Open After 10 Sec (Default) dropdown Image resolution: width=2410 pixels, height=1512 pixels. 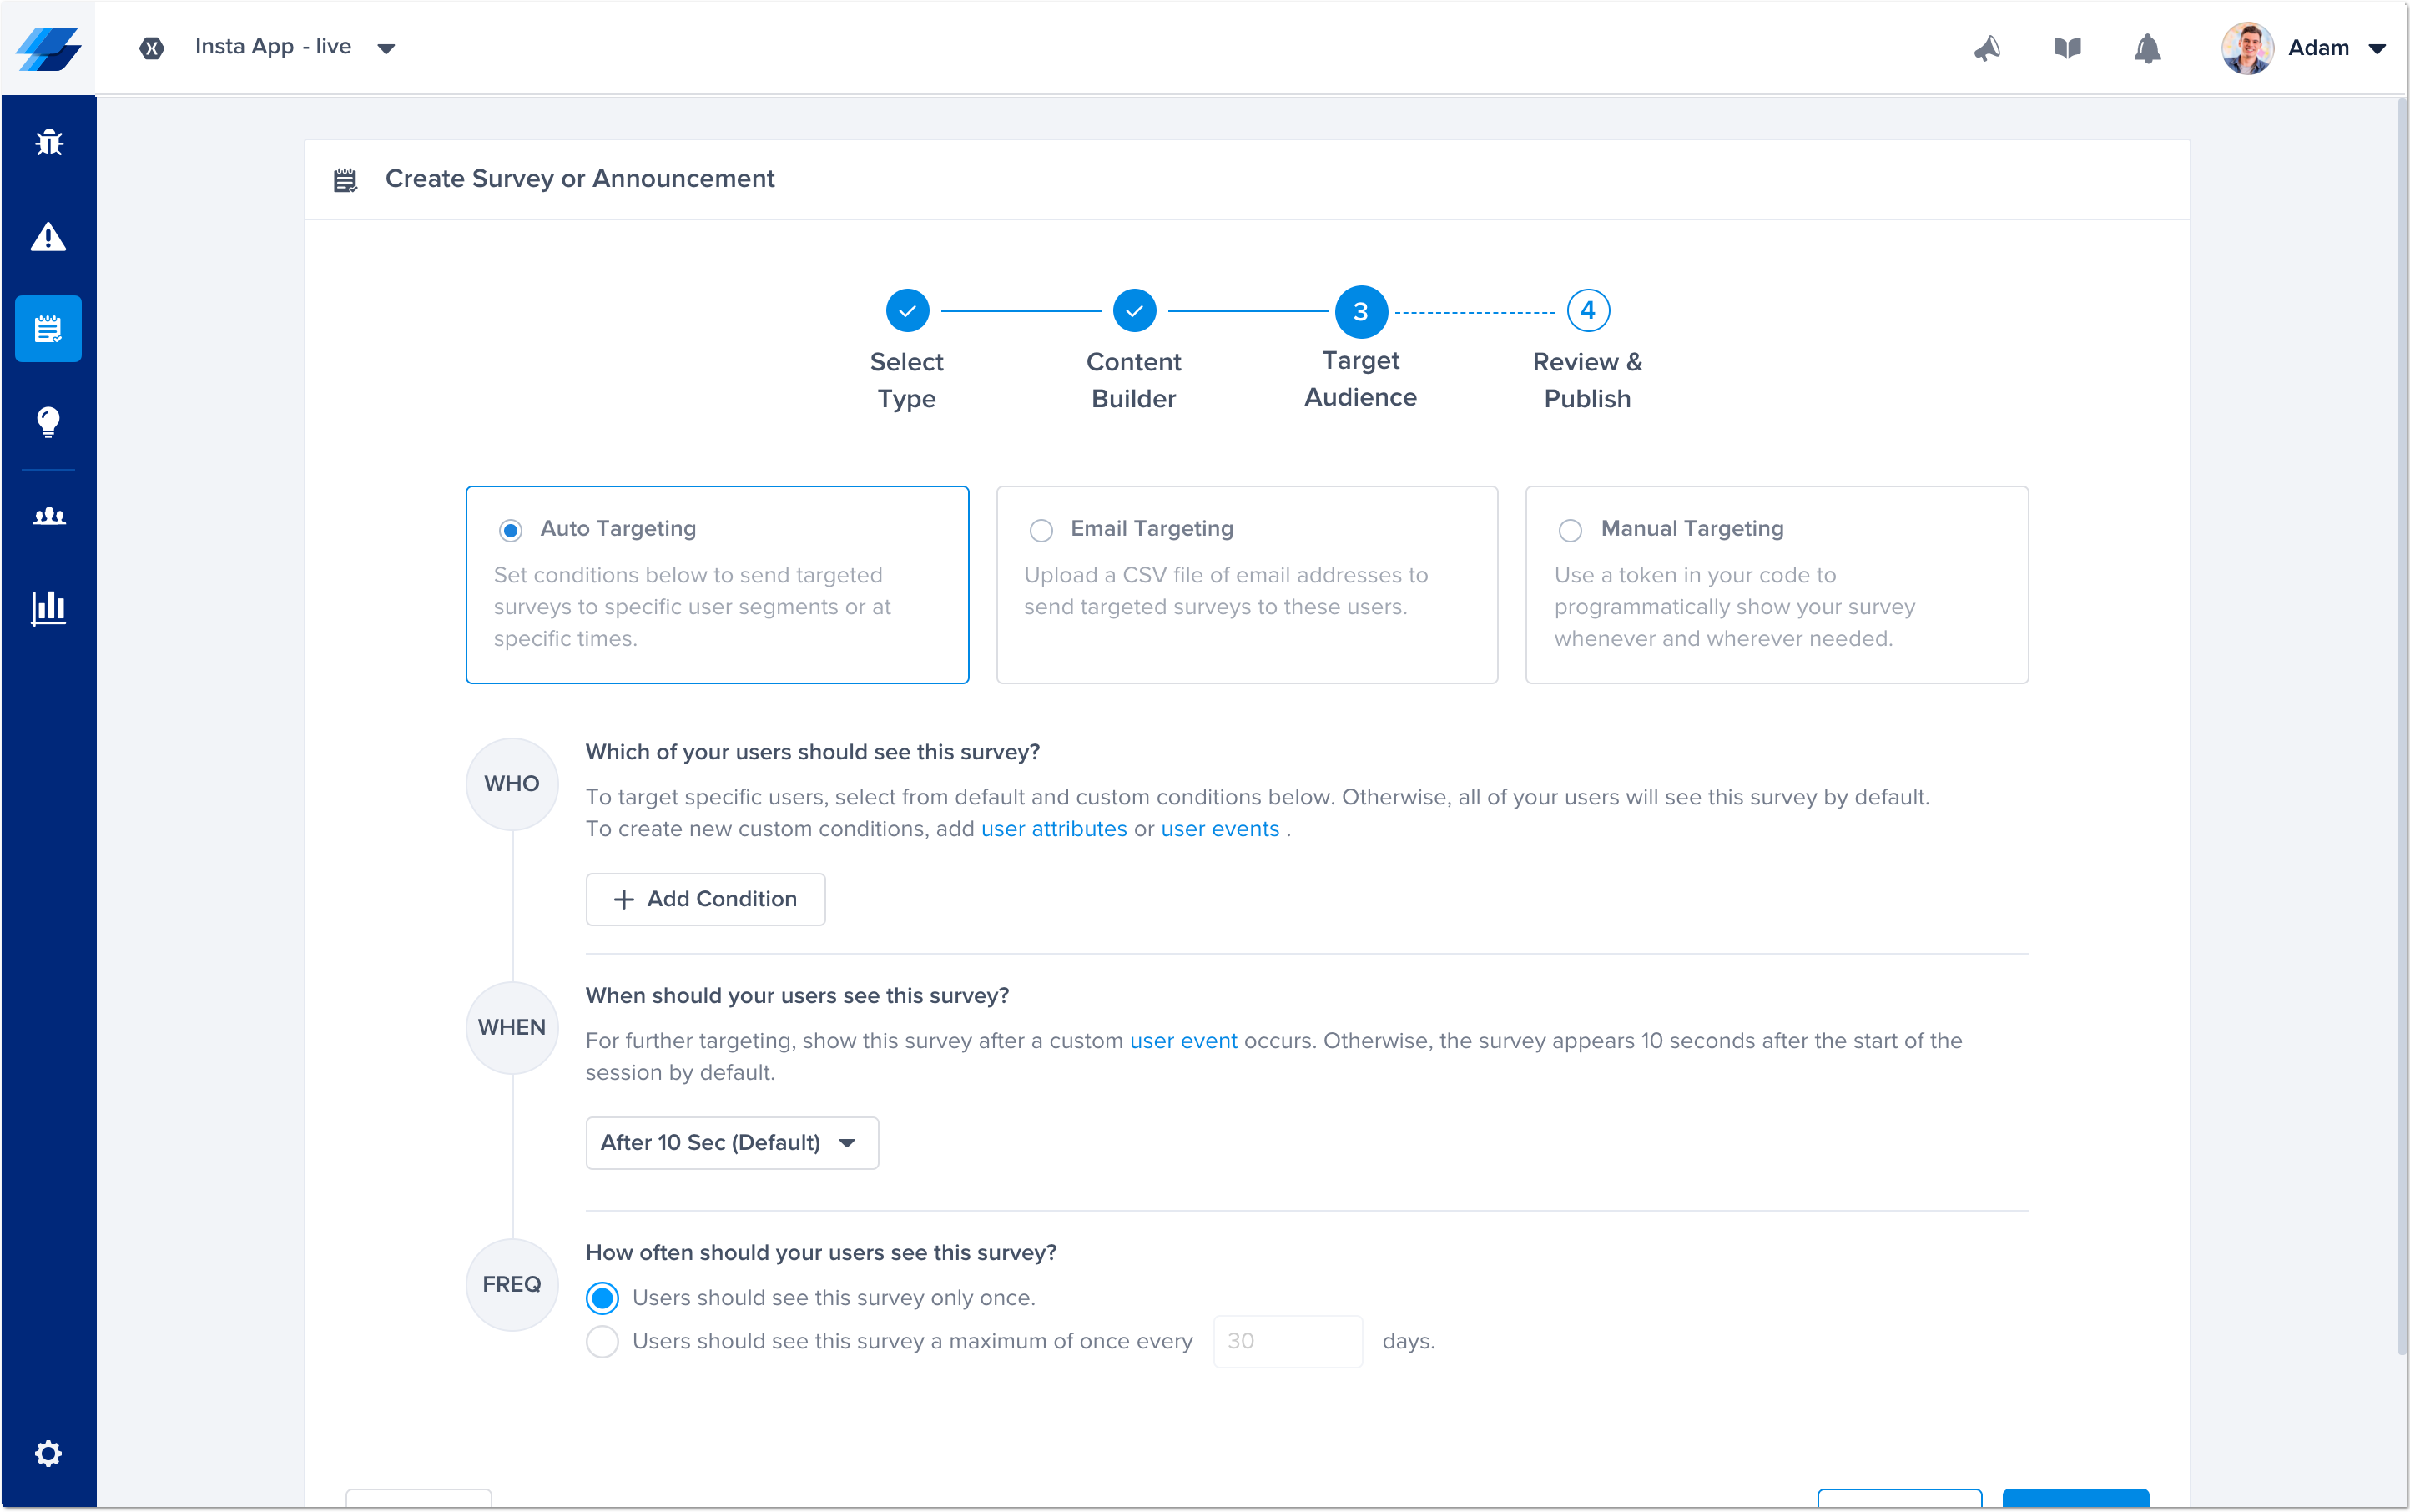pyautogui.click(x=732, y=1142)
